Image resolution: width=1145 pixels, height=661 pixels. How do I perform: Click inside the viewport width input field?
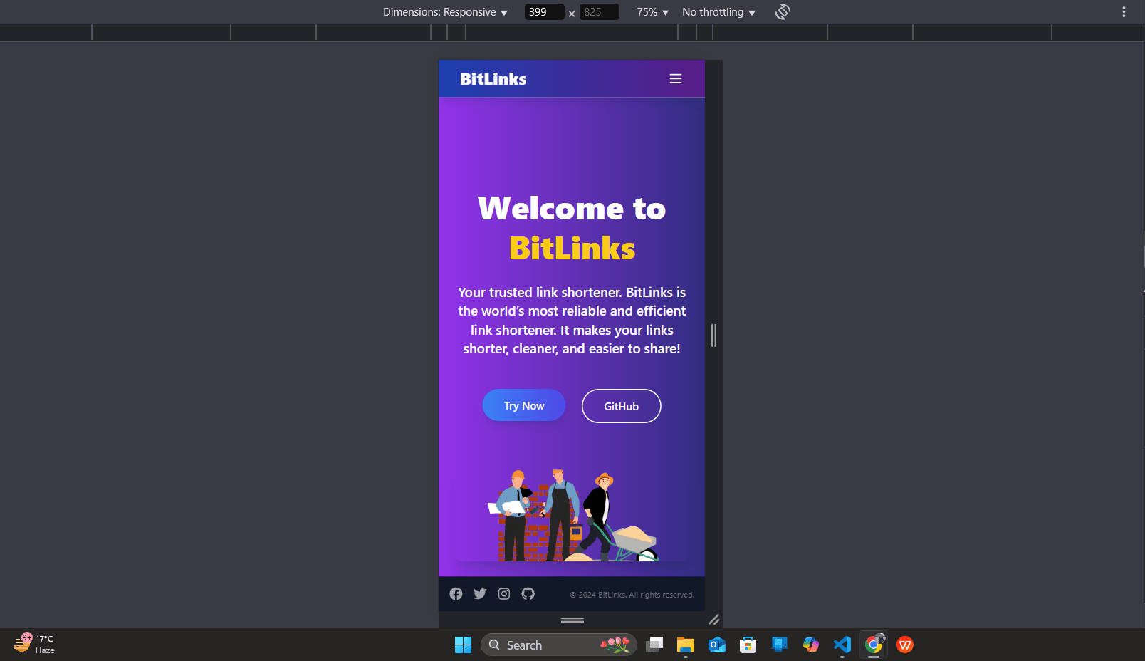(x=543, y=11)
